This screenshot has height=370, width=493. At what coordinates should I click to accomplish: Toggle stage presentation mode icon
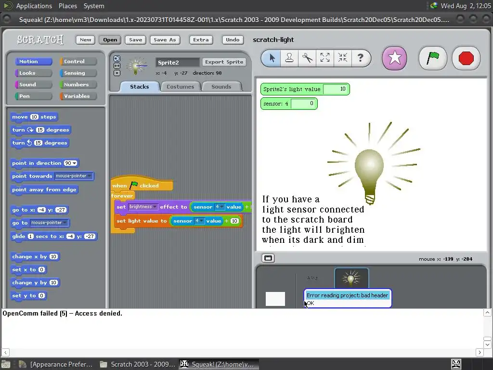268,258
